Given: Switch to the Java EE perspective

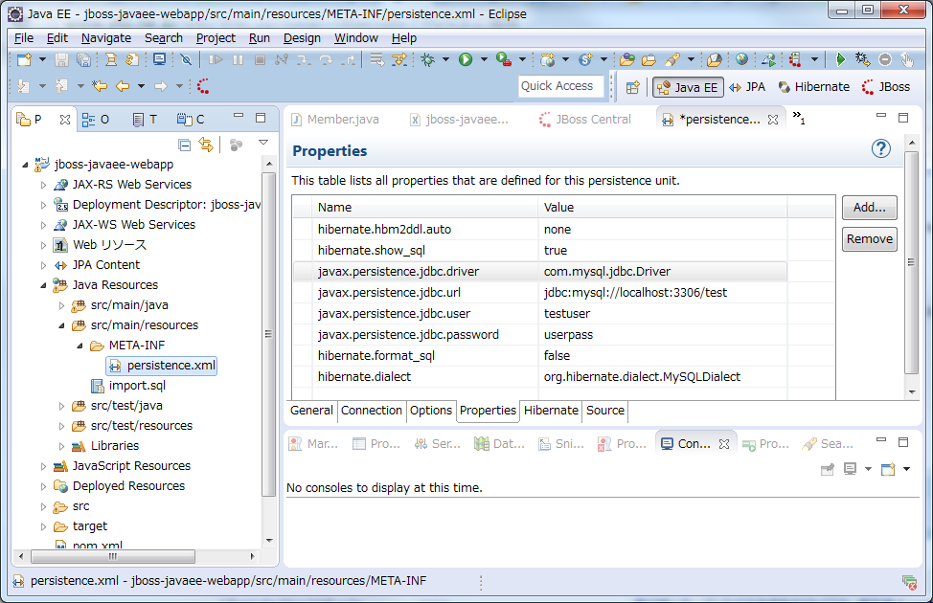Looking at the screenshot, I should (688, 87).
